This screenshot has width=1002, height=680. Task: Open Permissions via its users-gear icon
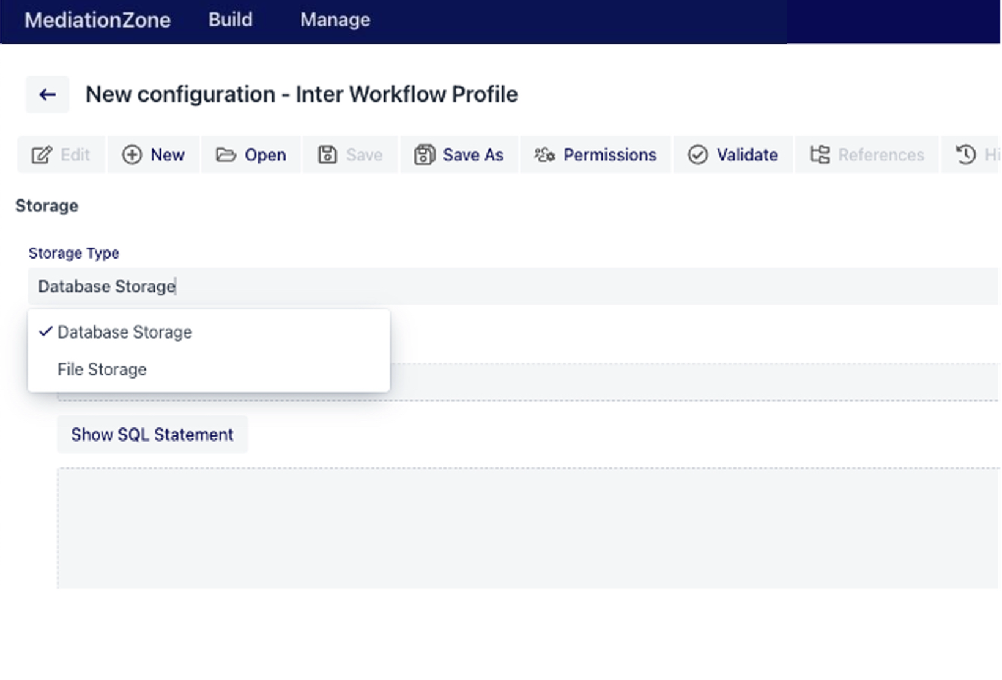tap(544, 155)
